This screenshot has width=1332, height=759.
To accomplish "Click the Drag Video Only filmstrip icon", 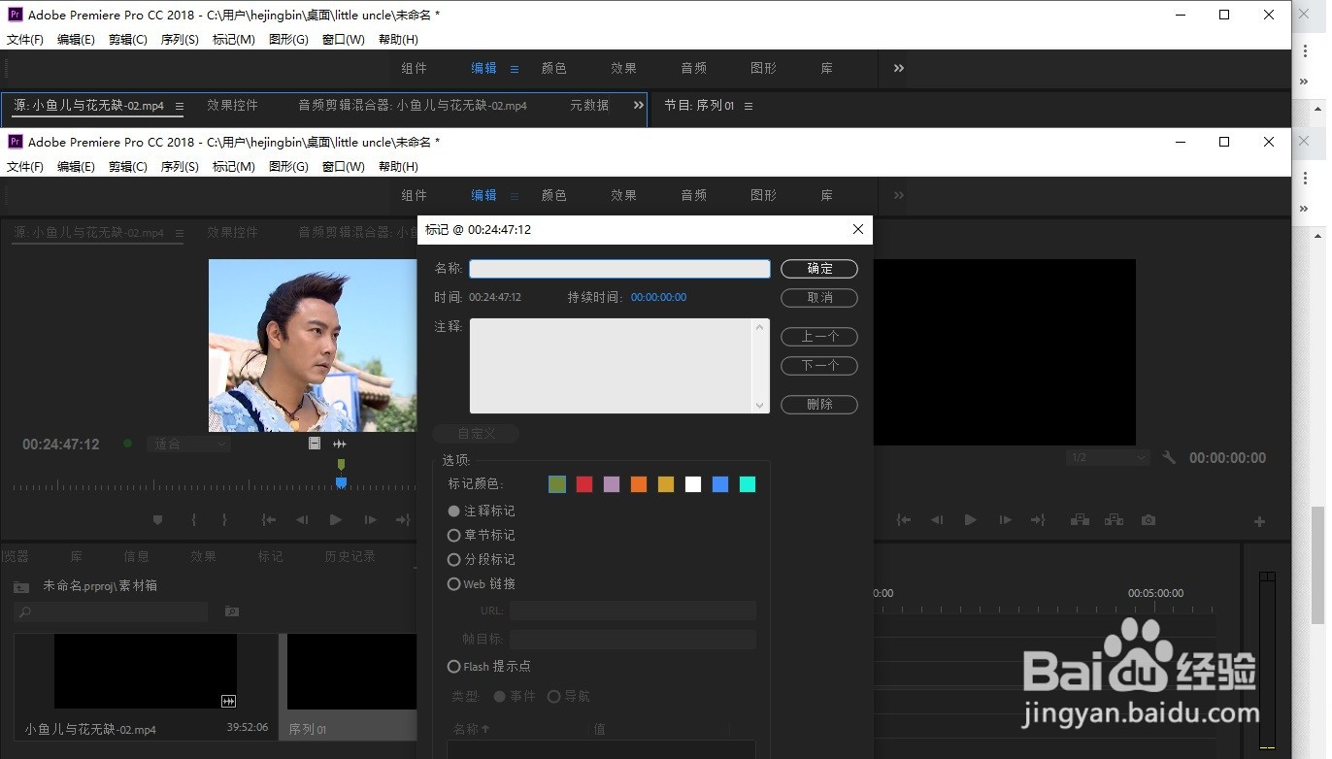I will tap(315, 444).
